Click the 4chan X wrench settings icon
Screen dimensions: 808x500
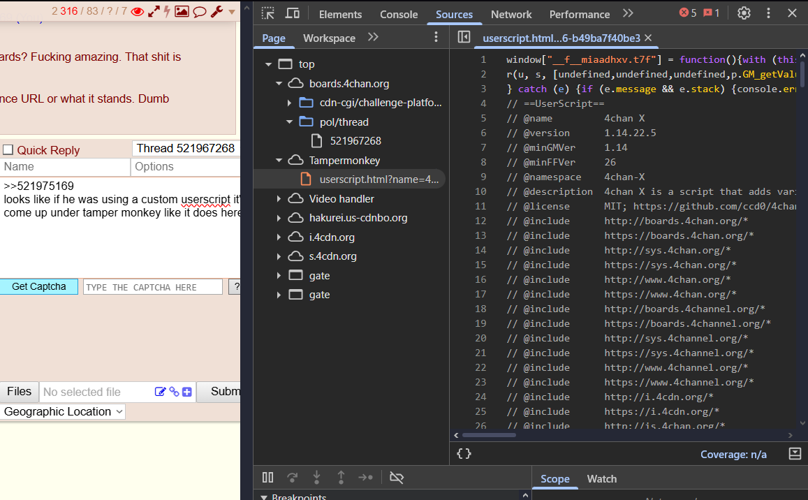pyautogui.click(x=216, y=11)
